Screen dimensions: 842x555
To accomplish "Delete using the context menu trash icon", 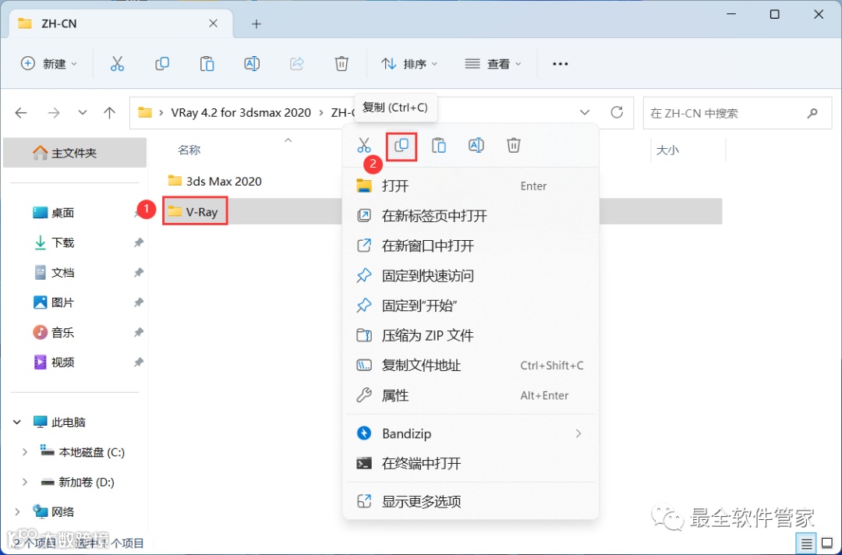I will click(513, 146).
